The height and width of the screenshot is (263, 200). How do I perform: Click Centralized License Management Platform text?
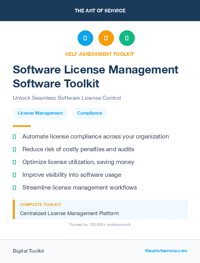point(70,214)
